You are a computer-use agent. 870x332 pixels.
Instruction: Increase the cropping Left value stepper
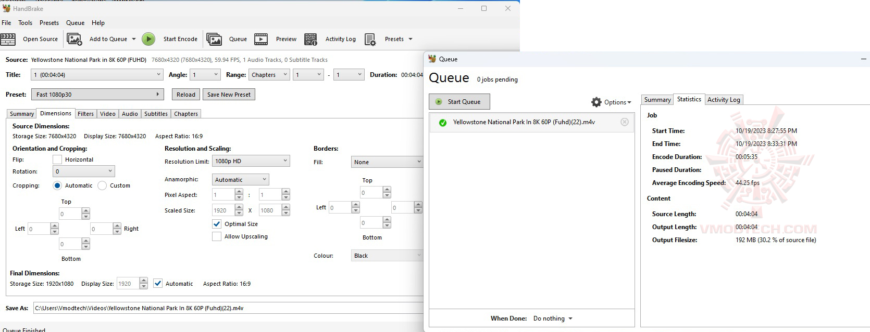[55, 226]
